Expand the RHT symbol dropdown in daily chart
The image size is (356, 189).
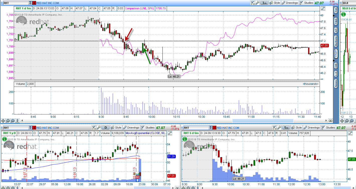click(x=30, y=128)
